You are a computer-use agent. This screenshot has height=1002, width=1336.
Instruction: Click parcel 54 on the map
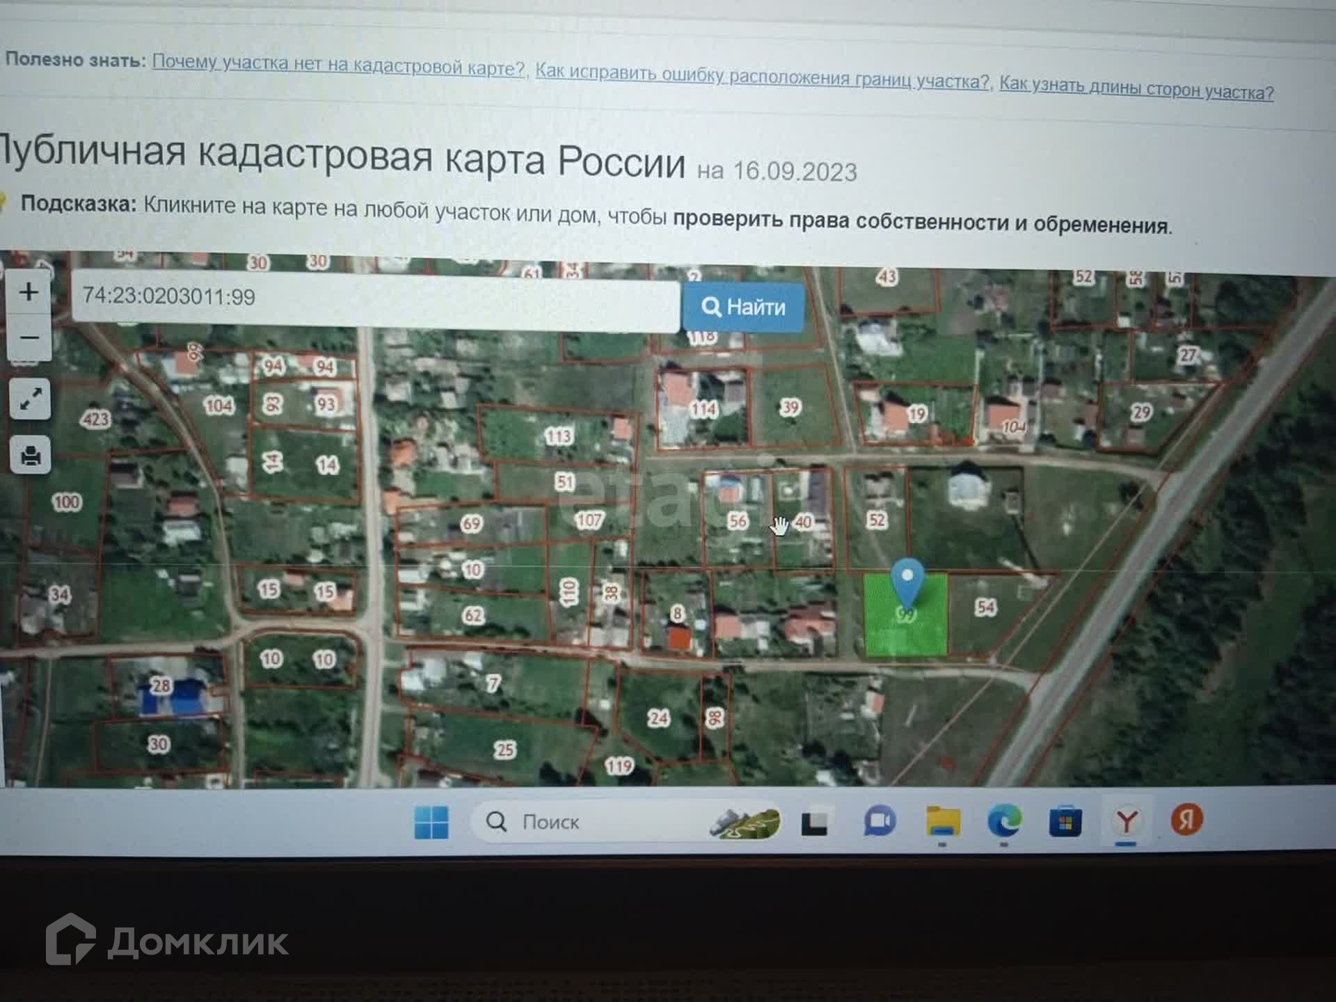986,607
